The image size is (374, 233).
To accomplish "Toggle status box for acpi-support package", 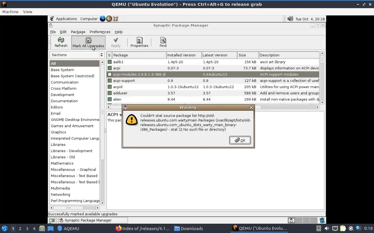I will (110, 81).
